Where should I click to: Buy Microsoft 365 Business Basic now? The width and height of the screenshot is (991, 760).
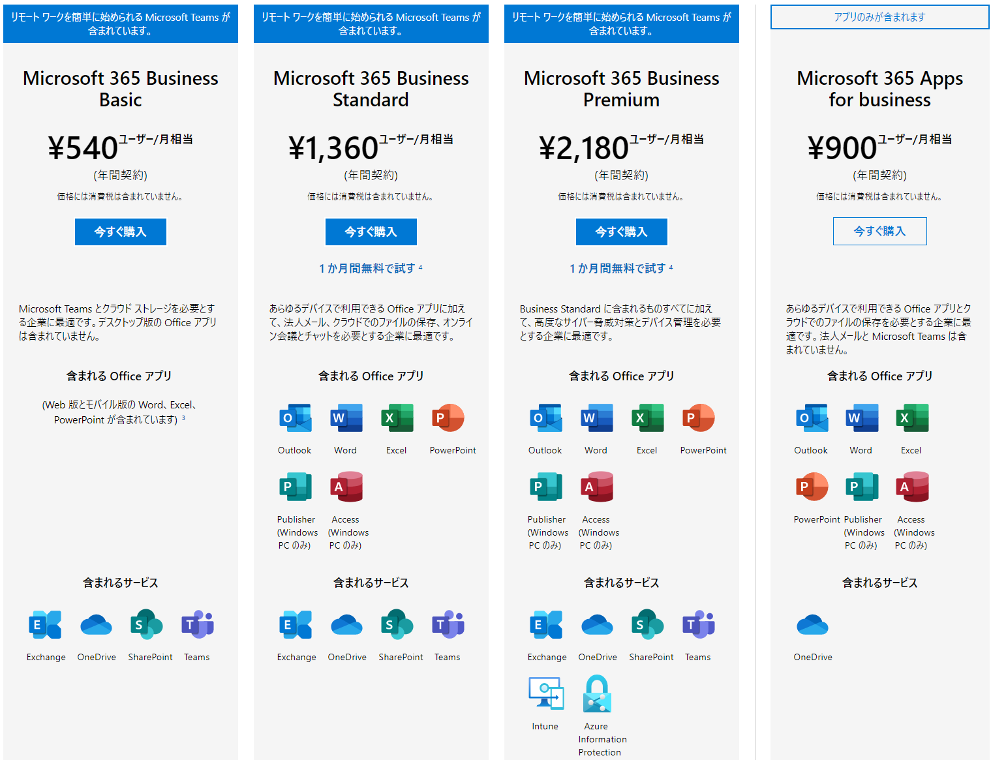pyautogui.click(x=121, y=232)
